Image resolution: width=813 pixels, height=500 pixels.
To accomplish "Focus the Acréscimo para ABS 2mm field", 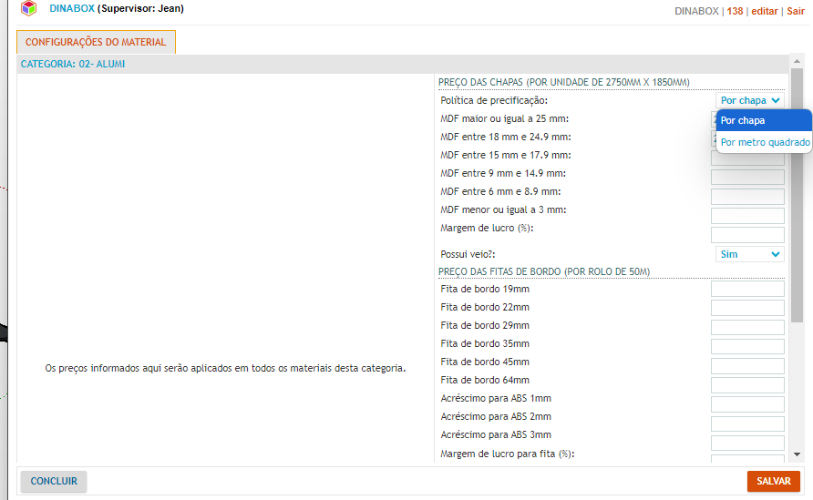I will pos(746,423).
